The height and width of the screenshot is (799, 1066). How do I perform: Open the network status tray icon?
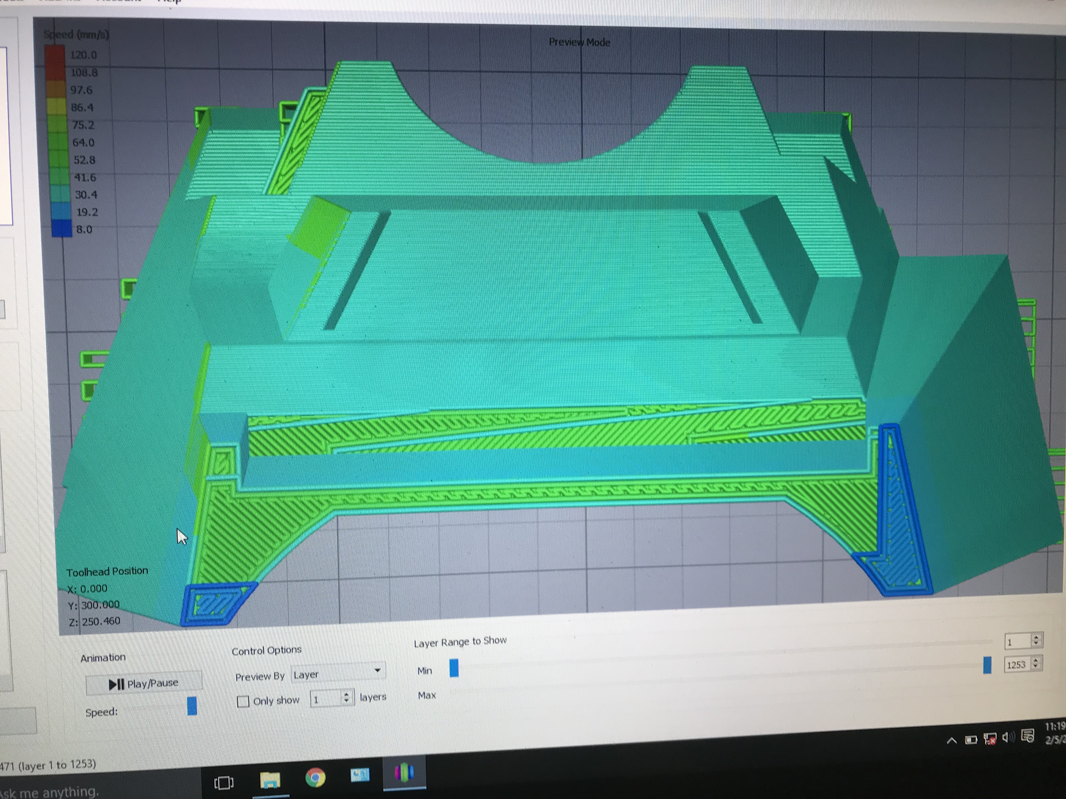990,739
